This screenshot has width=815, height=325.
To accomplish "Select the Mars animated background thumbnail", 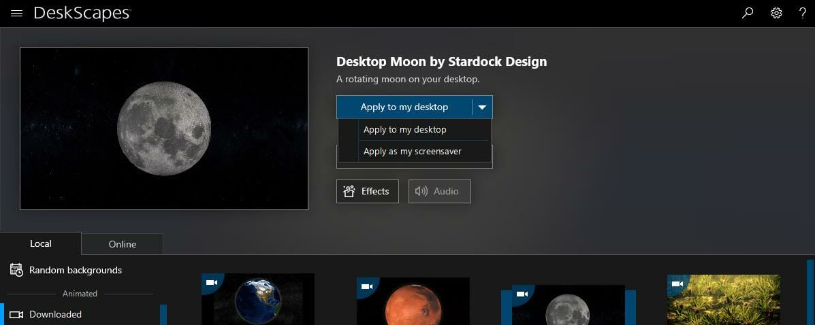I will (413, 301).
